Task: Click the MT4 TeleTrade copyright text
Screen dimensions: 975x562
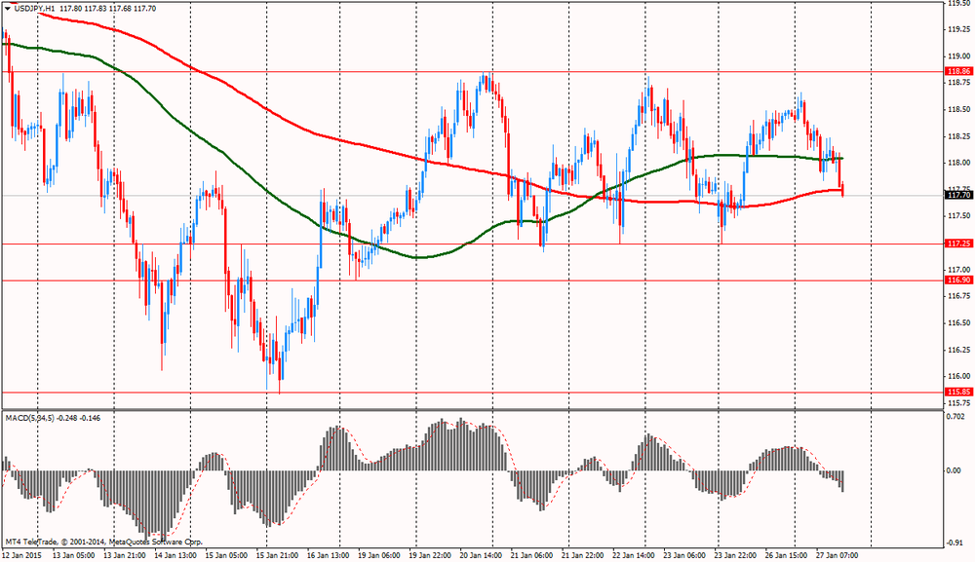Action: tap(104, 541)
